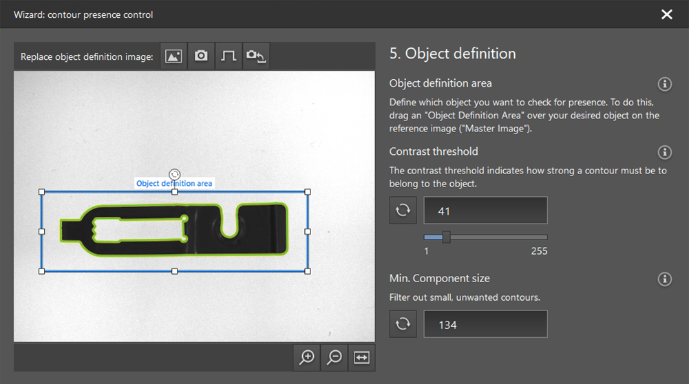Zoom out of the master image

[x=335, y=357]
